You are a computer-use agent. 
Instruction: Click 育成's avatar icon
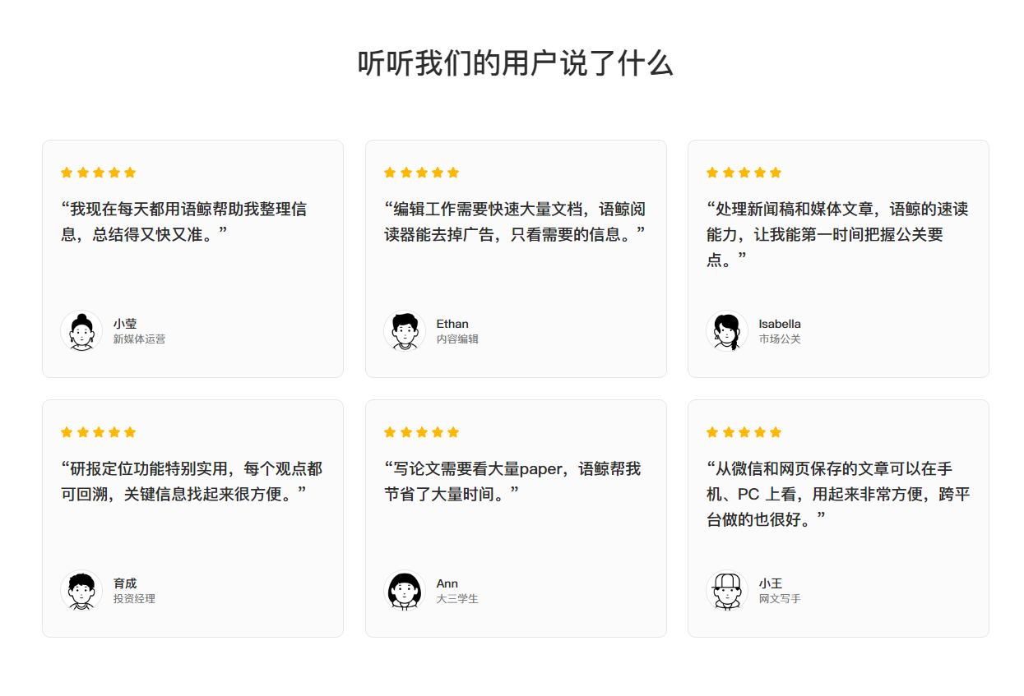pos(81,591)
